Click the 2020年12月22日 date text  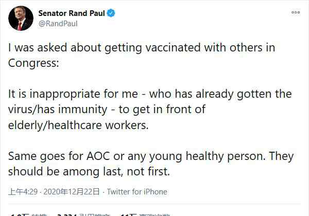72,192
